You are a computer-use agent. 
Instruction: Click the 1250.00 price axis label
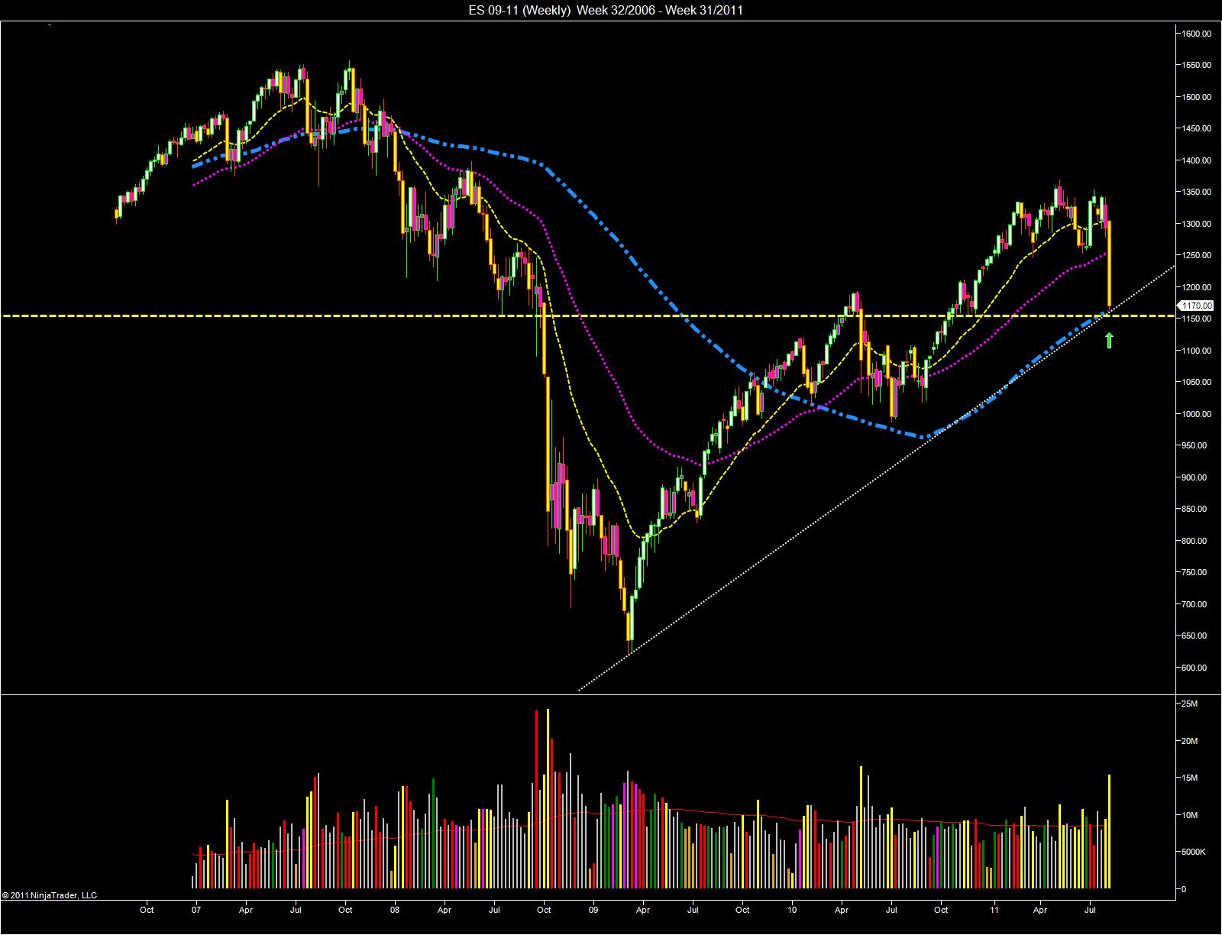tap(1197, 256)
